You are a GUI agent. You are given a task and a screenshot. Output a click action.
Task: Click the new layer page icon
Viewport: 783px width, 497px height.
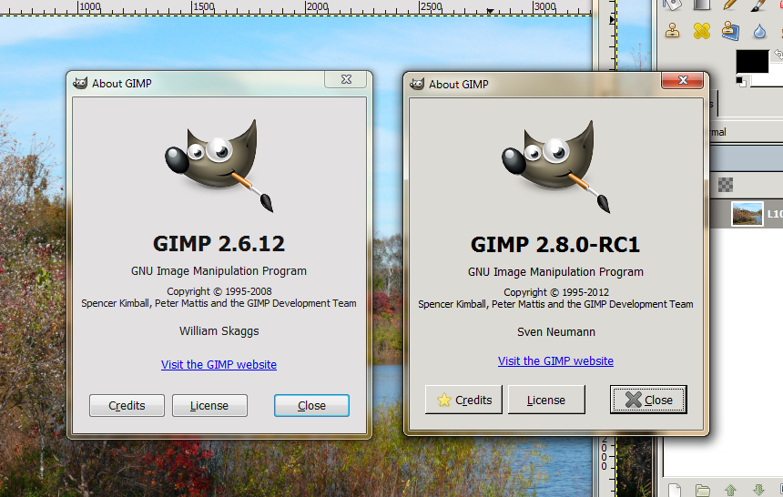tap(674, 490)
